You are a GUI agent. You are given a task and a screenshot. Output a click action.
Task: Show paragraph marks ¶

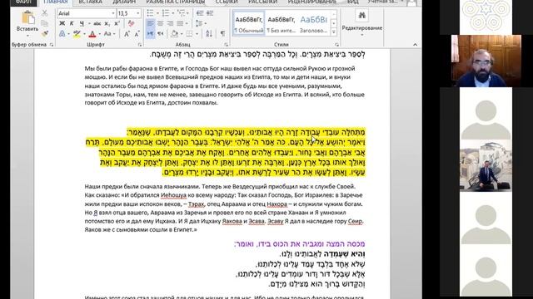point(222,33)
